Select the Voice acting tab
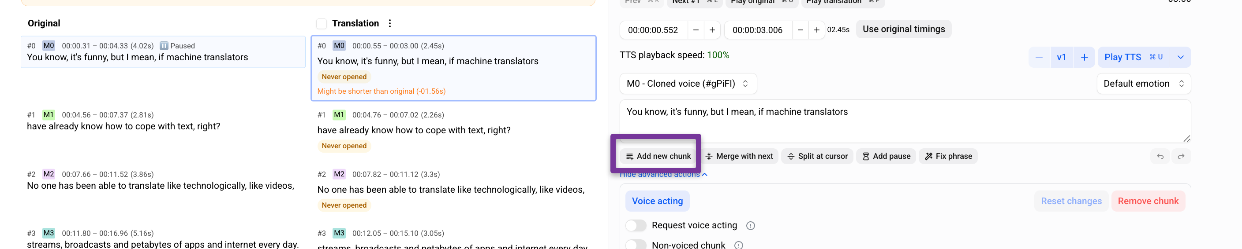 coord(657,201)
